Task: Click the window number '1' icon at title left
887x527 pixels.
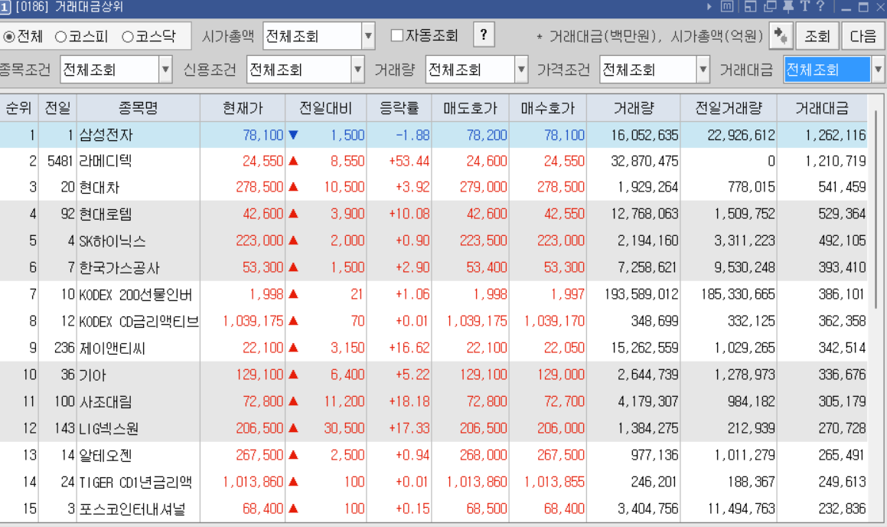Action: [5, 8]
